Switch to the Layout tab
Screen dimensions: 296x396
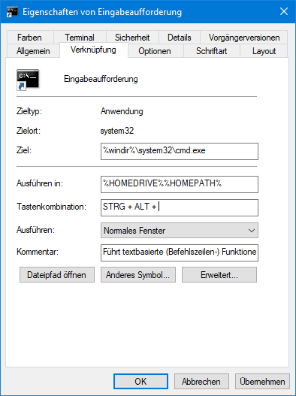tap(264, 51)
